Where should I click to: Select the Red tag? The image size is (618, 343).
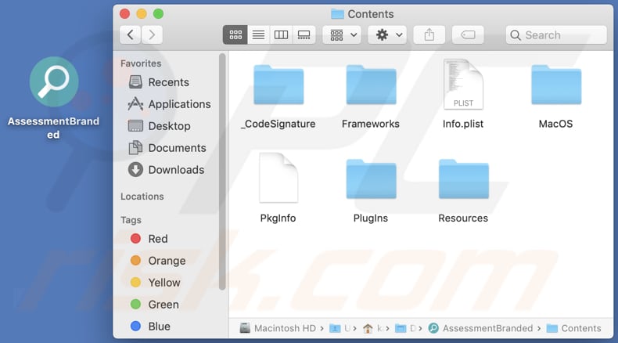click(149, 239)
